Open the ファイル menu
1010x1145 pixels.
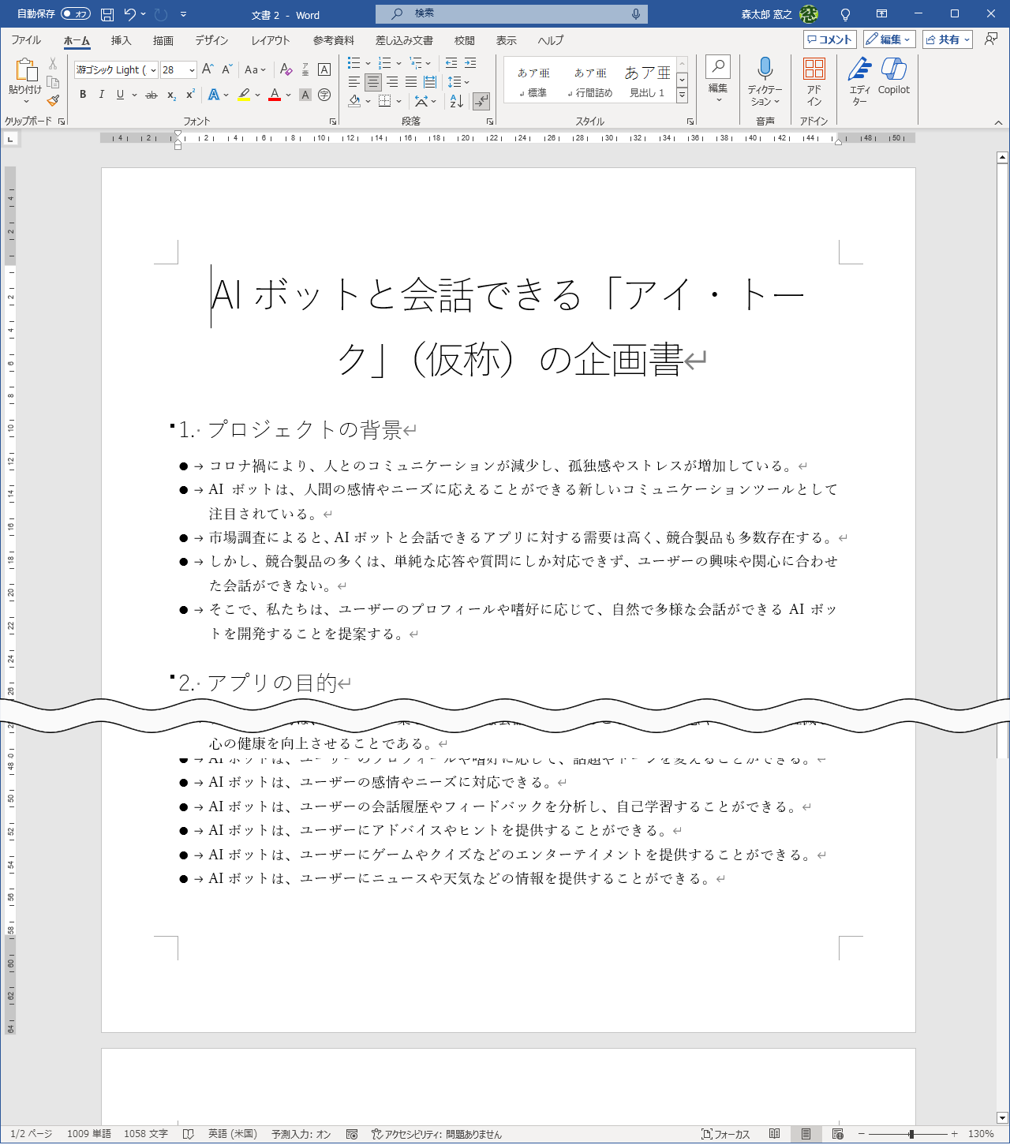[x=26, y=40]
